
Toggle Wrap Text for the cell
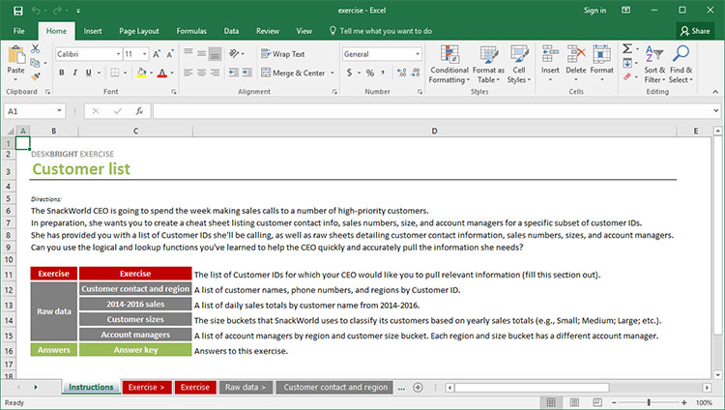282,54
